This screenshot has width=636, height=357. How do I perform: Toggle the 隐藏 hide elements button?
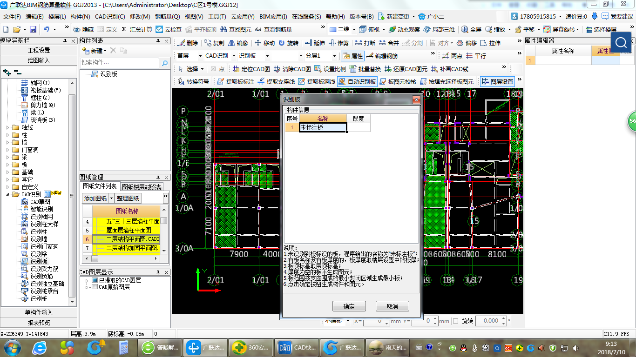click(83, 29)
